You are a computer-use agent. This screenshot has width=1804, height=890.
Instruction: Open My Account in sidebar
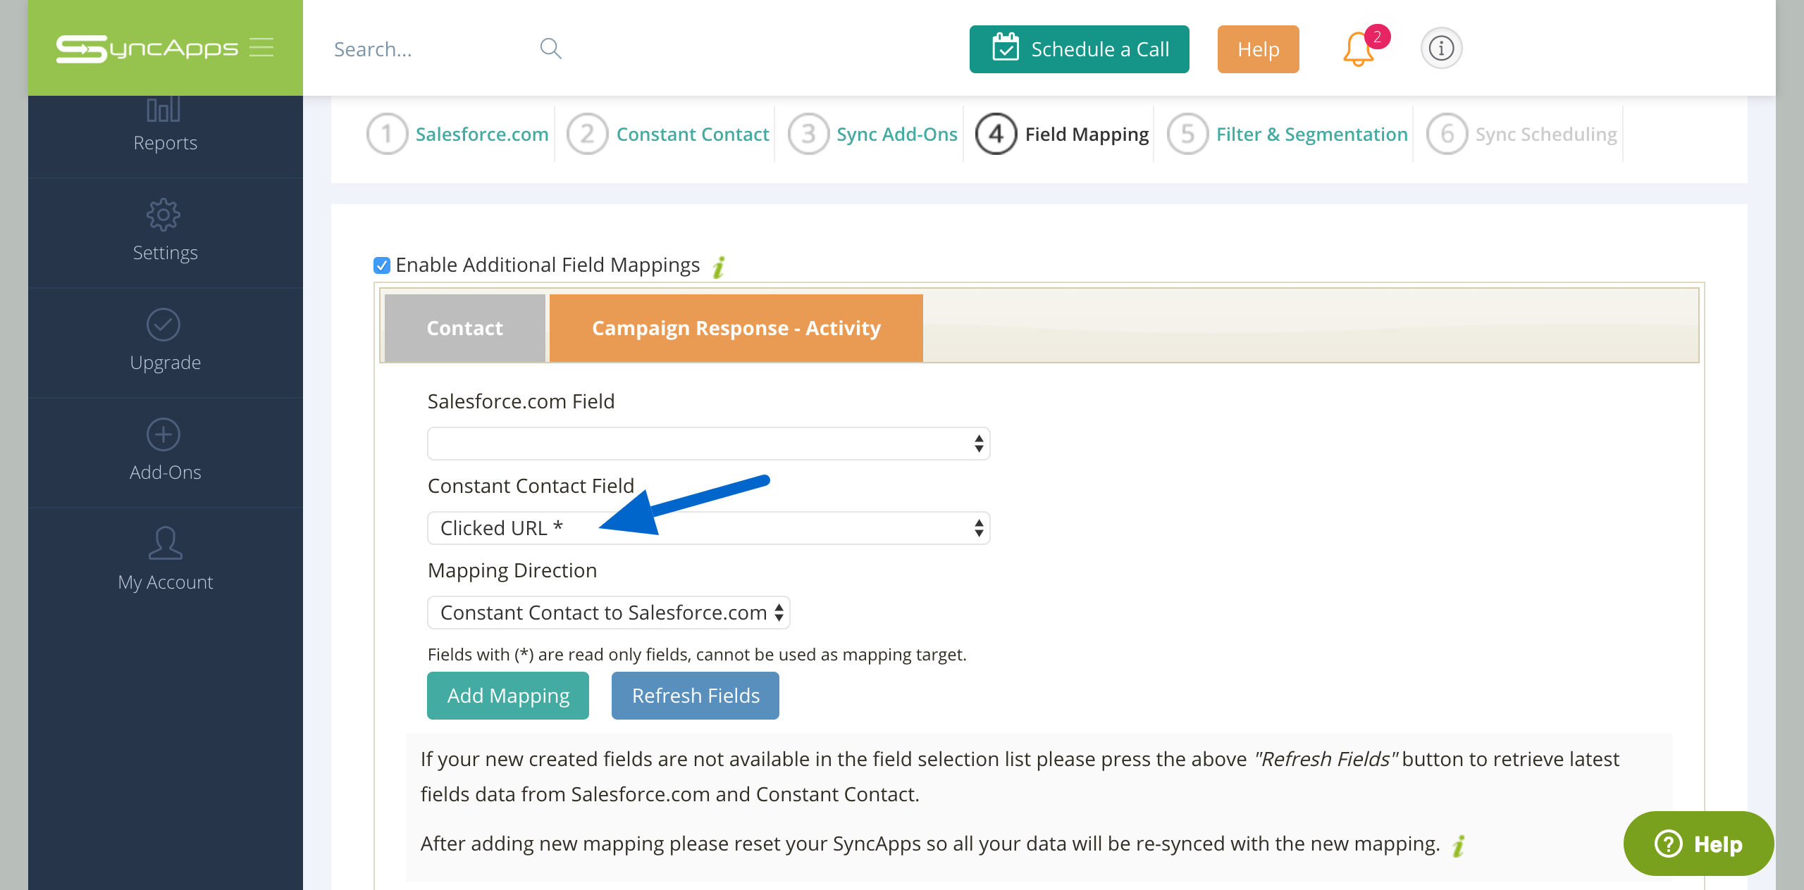click(165, 562)
